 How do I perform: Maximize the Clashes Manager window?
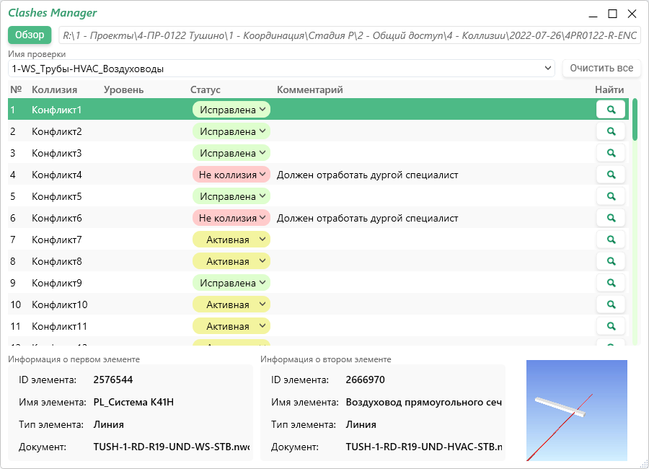coord(612,14)
